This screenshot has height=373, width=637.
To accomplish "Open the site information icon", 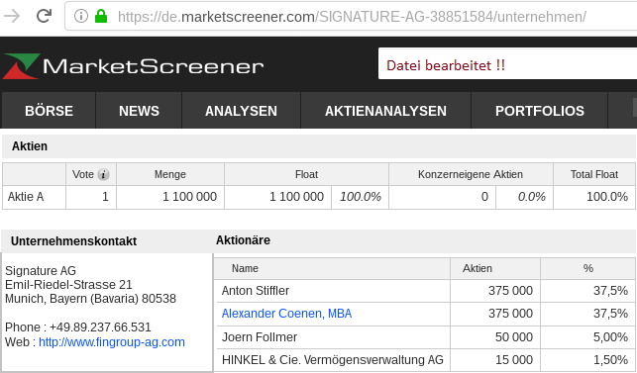I will (81, 16).
